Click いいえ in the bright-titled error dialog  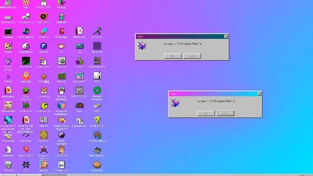pyautogui.click(x=225, y=113)
